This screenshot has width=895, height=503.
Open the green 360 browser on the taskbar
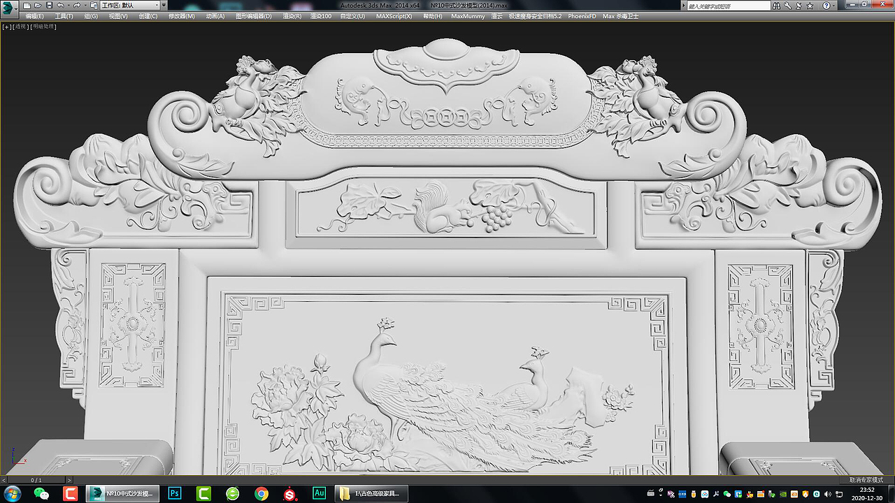[x=233, y=494]
